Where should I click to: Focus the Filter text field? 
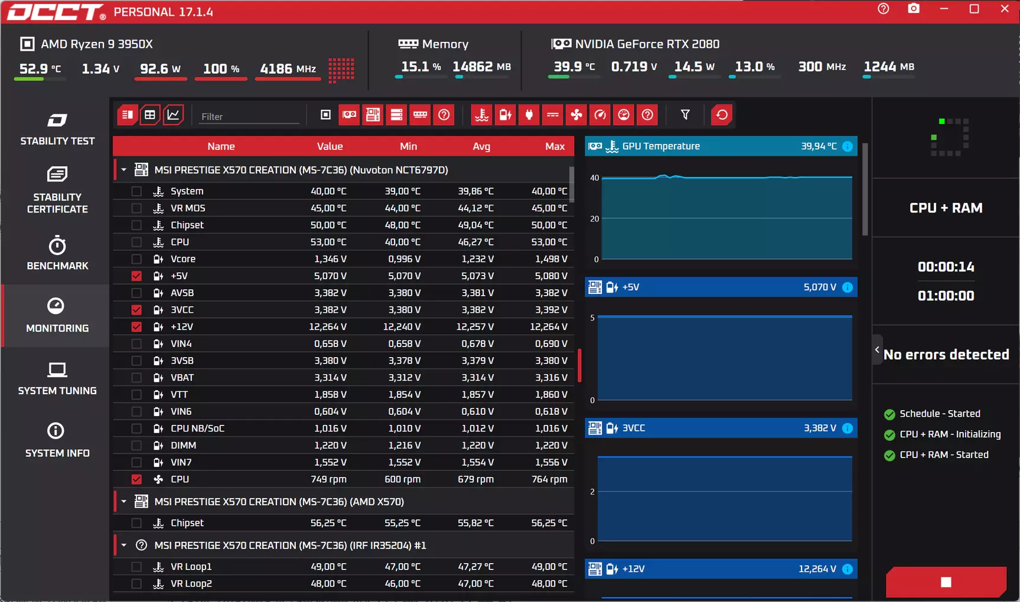pyautogui.click(x=250, y=116)
